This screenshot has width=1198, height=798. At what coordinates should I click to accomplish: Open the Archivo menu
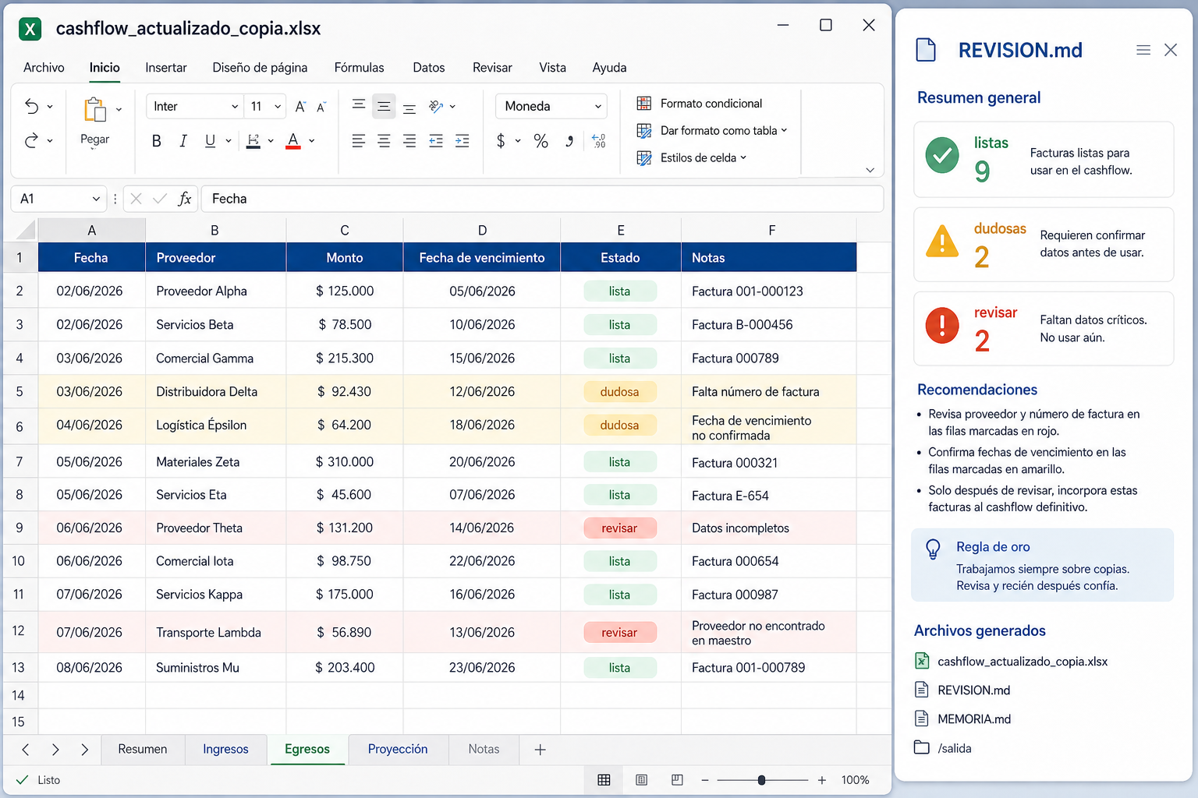(44, 68)
